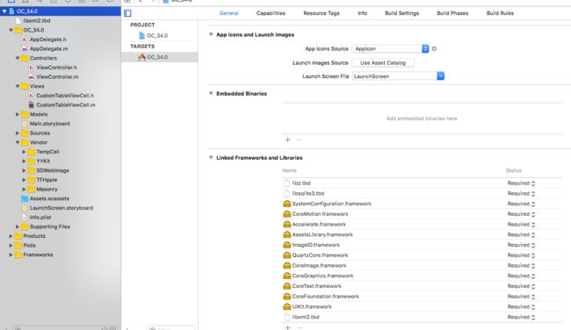
Task: Change Required status for libz.tbd
Action: 521,183
